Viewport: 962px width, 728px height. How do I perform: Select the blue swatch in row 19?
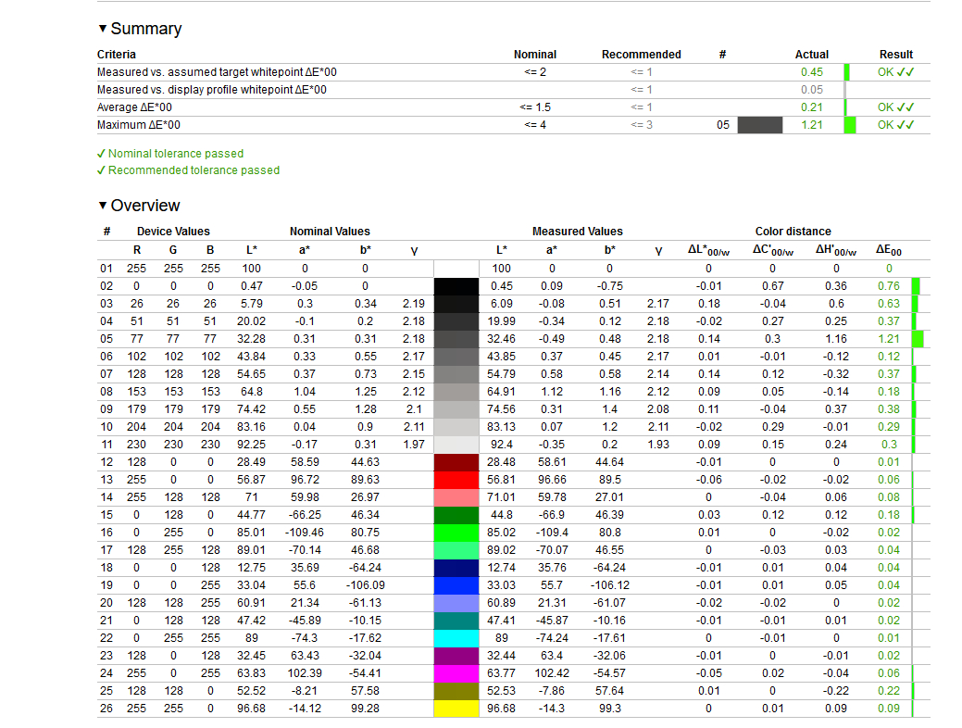pyautogui.click(x=456, y=585)
